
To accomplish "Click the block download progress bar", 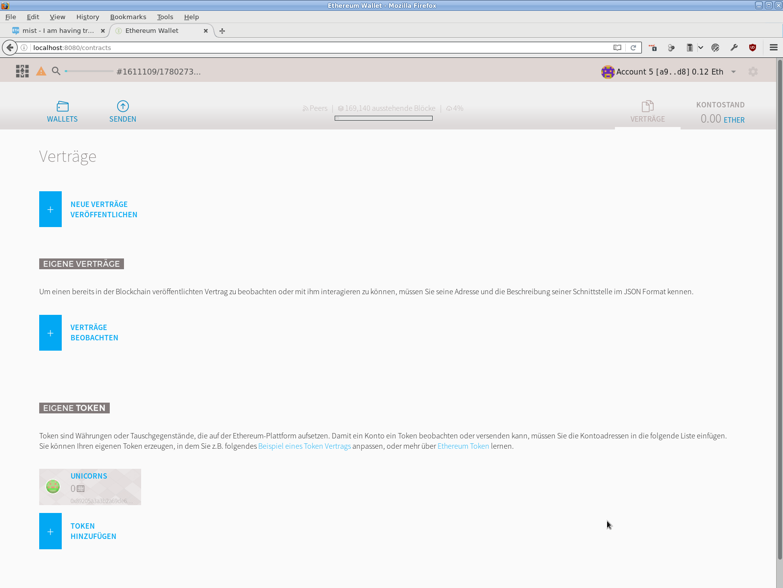I will (384, 118).
